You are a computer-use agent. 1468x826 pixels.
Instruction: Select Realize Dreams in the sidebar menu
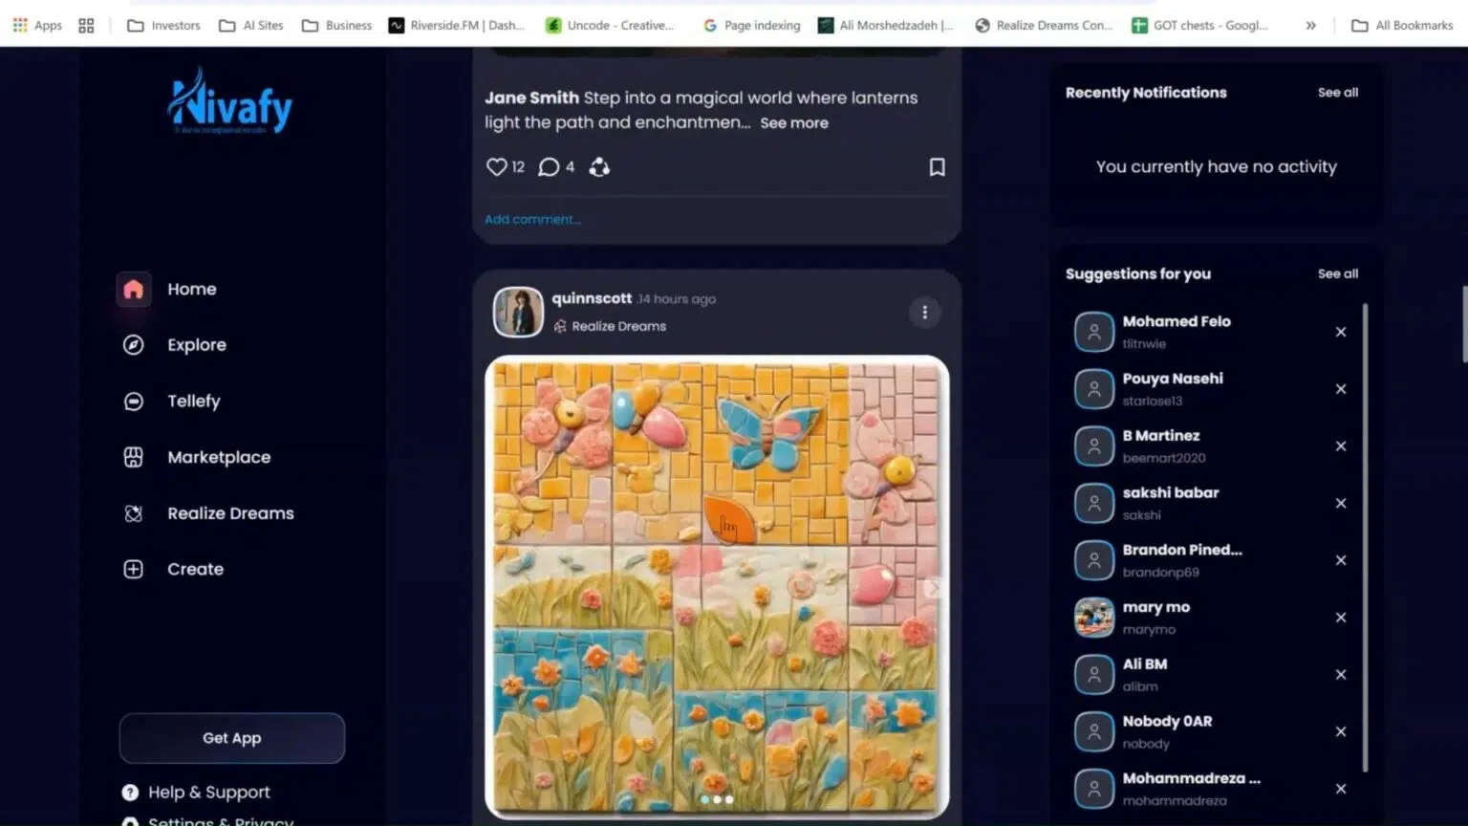tap(230, 513)
